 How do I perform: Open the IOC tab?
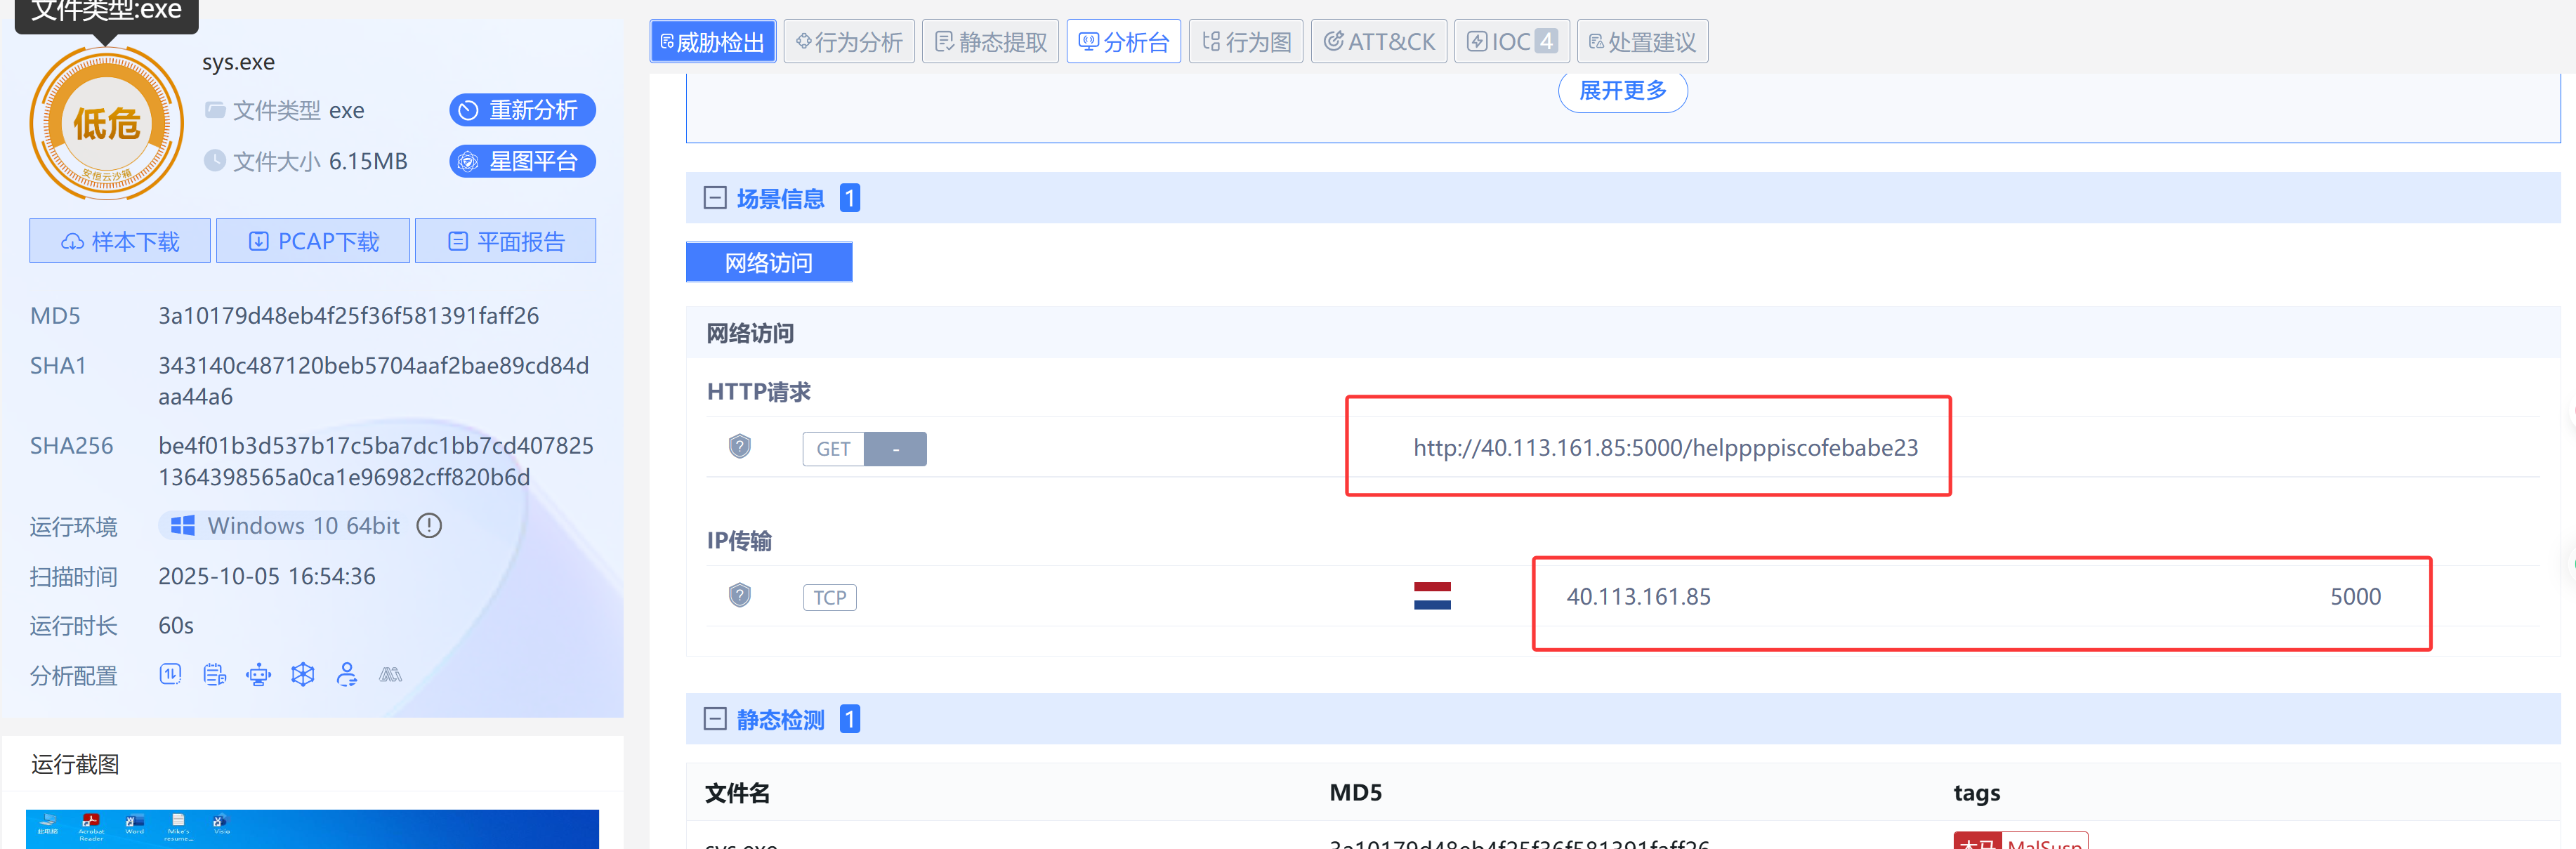(x=1511, y=42)
